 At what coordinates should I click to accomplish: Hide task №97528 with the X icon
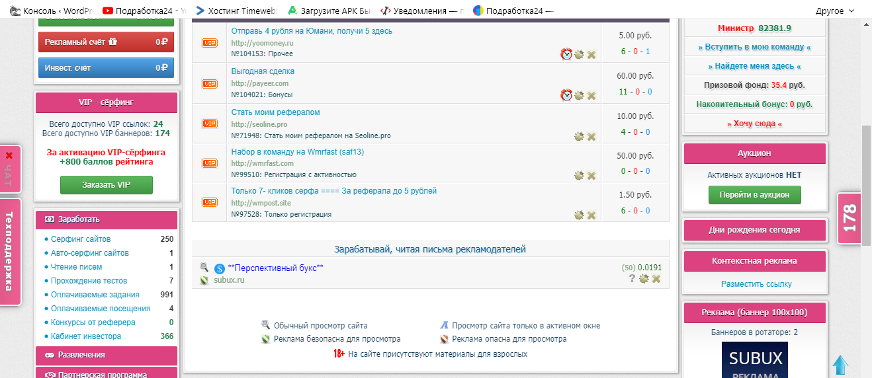pyautogui.click(x=591, y=215)
